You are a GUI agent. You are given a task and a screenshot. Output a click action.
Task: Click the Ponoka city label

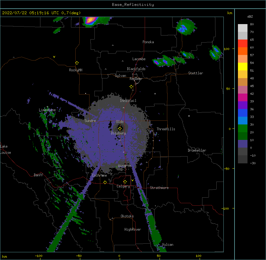pos(148,42)
